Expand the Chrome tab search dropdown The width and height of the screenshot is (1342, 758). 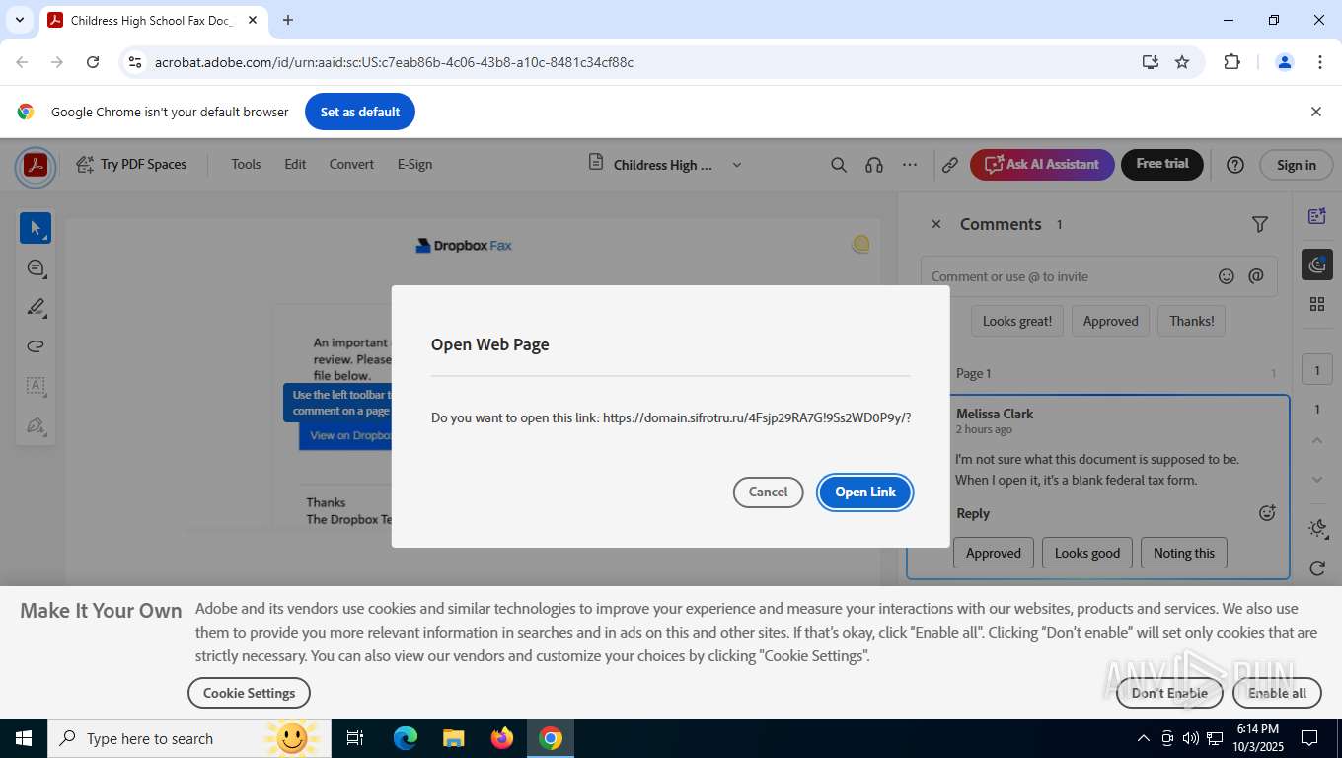point(19,20)
